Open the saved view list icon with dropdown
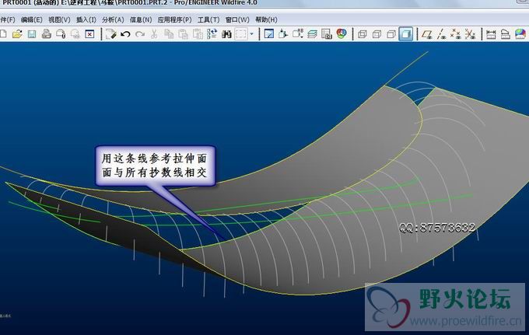This screenshot has height=335, width=529. (298, 33)
